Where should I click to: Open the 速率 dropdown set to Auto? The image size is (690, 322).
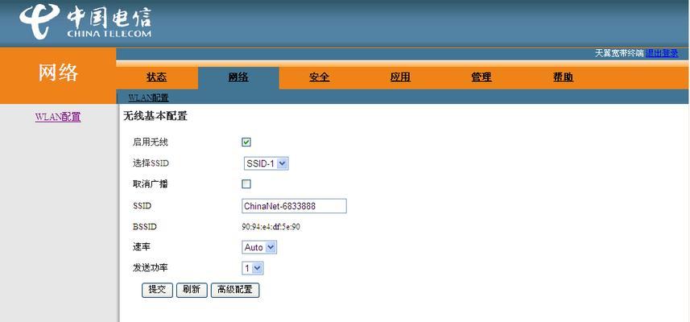tap(259, 247)
